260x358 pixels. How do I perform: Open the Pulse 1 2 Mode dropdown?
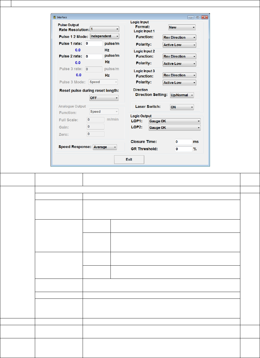click(105, 36)
